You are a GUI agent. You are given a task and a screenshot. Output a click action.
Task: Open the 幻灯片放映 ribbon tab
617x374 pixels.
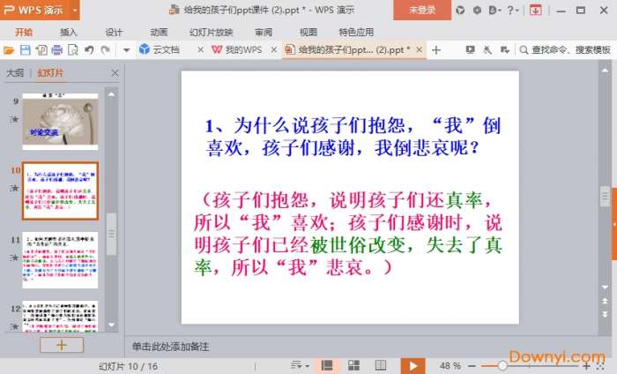click(211, 33)
